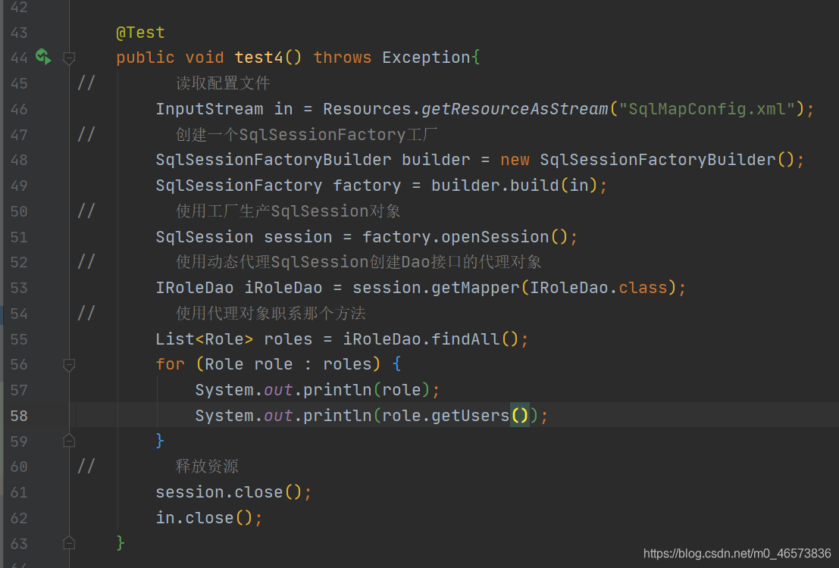Click in.close() statement

pos(208,518)
